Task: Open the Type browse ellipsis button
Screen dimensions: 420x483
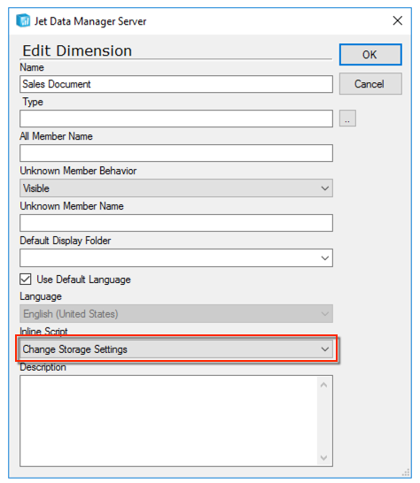Action: pyautogui.click(x=347, y=119)
